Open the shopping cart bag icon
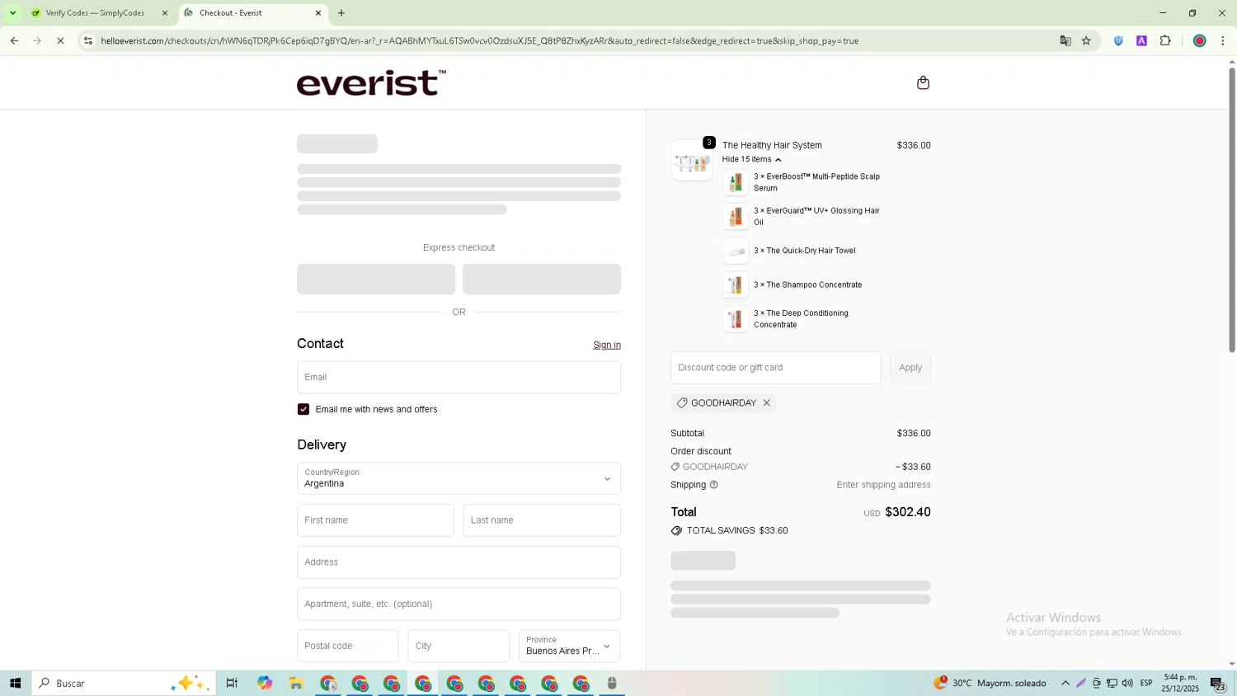 click(x=923, y=82)
